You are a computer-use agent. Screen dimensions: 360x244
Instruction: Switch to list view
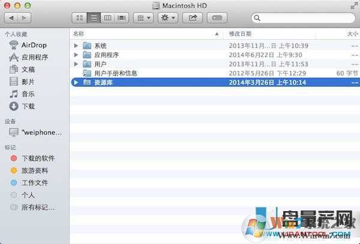94,18
